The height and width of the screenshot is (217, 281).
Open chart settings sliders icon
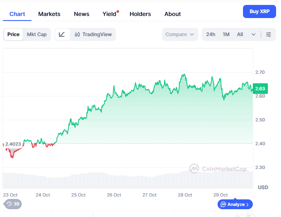coord(268,34)
